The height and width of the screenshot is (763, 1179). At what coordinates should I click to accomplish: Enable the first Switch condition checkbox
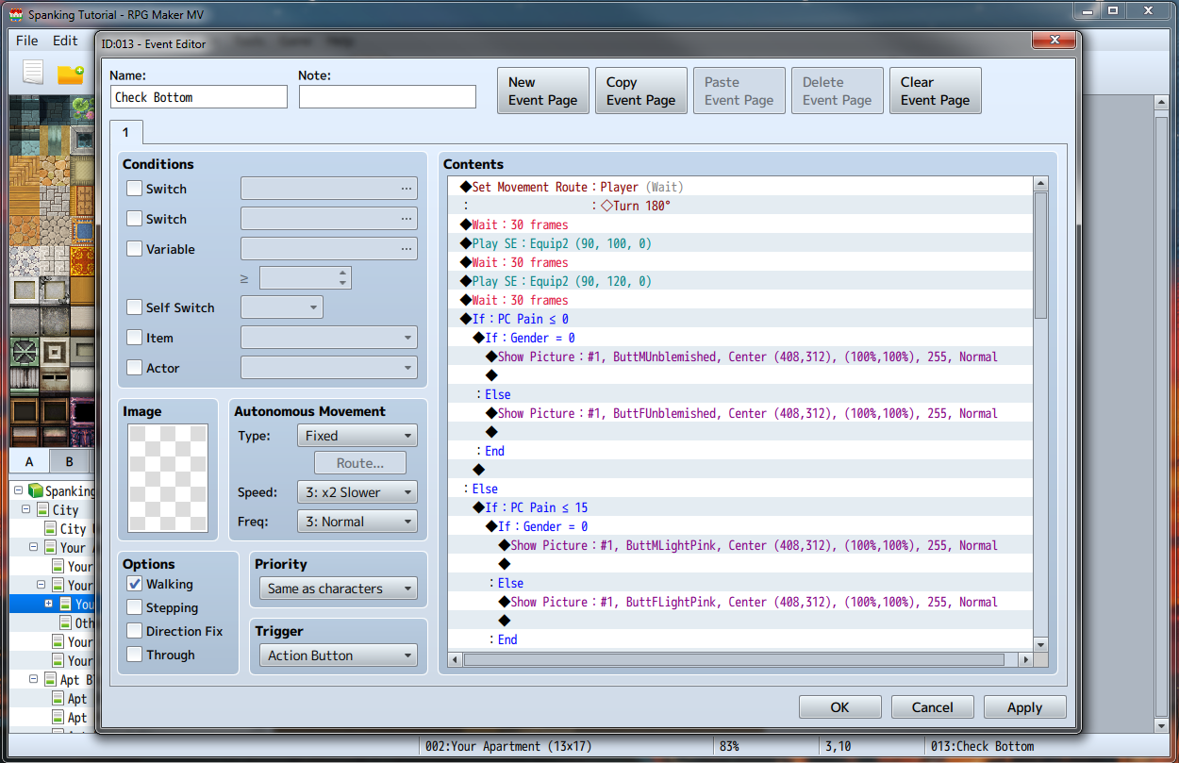click(x=135, y=189)
